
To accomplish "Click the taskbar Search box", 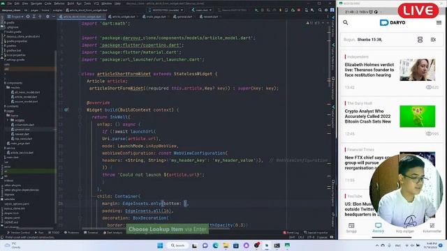I will click(178, 245).
